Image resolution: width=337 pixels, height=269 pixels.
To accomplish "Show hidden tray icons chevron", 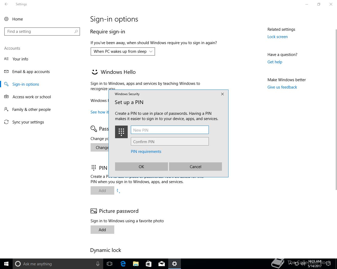I will click(x=290, y=264).
